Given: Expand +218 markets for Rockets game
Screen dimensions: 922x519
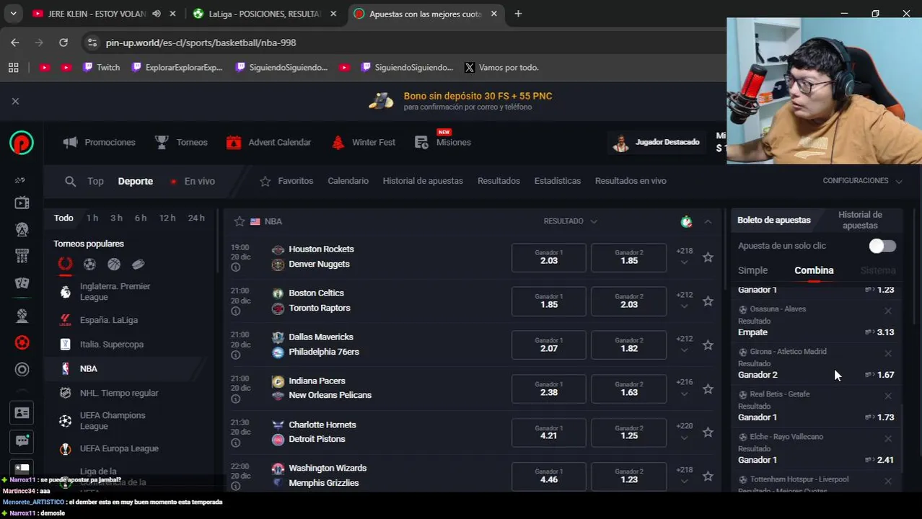Looking at the screenshot, I should (x=684, y=257).
